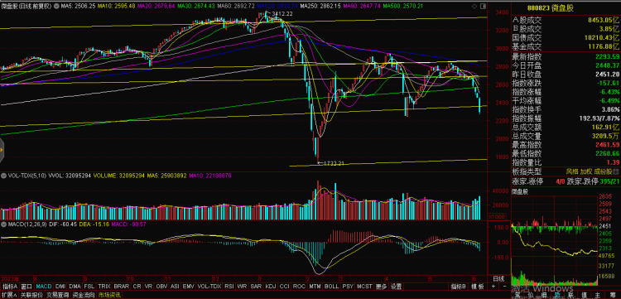Choose the VR indicator
The height and width of the screenshot is (299, 621).
tap(148, 286)
